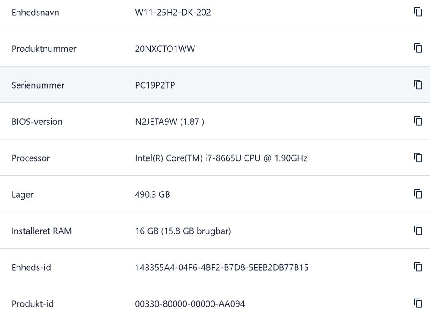Click the 490.3 GB storage value
Screen dimensions: 430x316
tap(152, 195)
